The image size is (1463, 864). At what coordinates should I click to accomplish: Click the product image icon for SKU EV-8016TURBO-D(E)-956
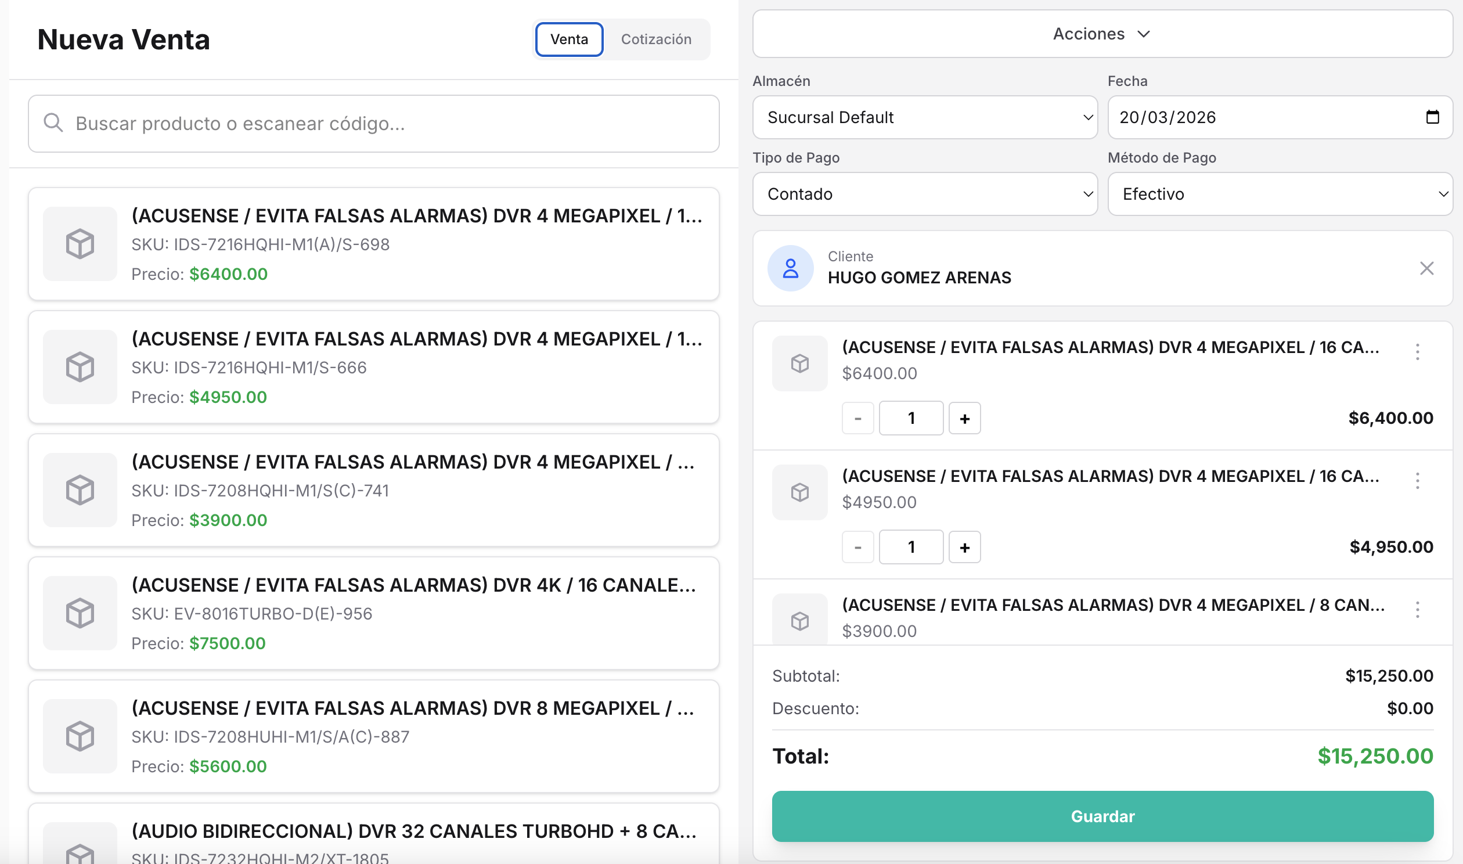80,613
